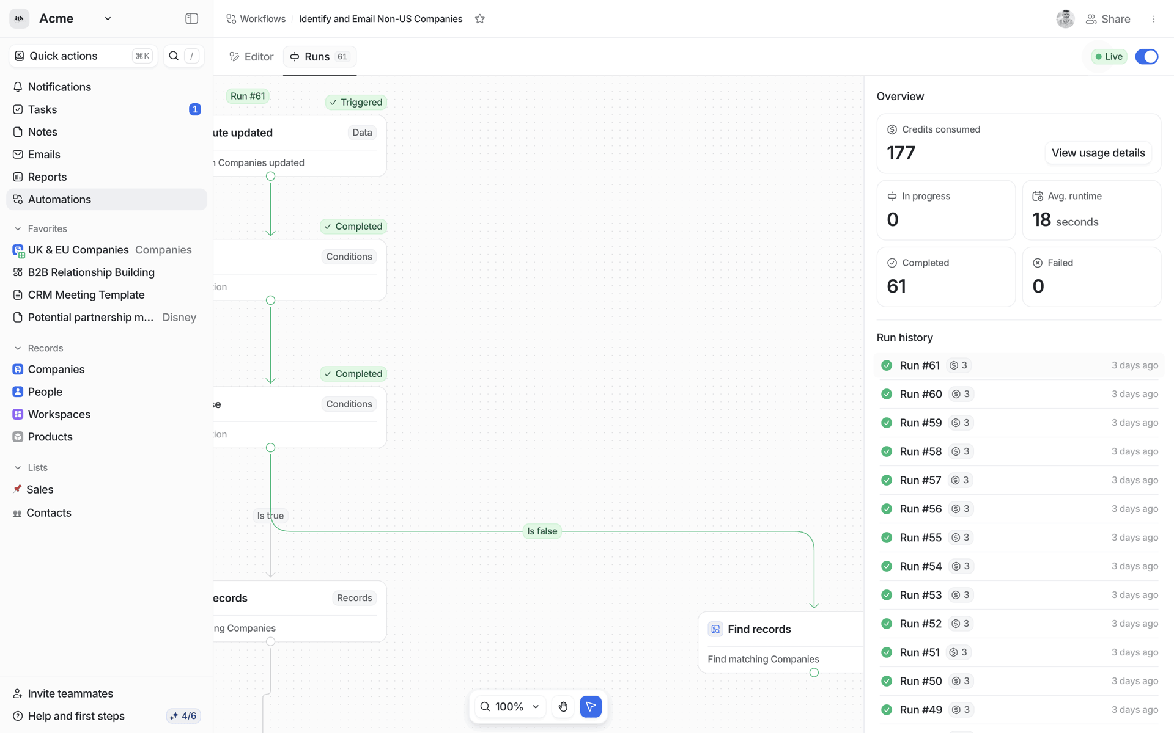Toggle the Live workflow switch
This screenshot has width=1174, height=733.
1146,56
